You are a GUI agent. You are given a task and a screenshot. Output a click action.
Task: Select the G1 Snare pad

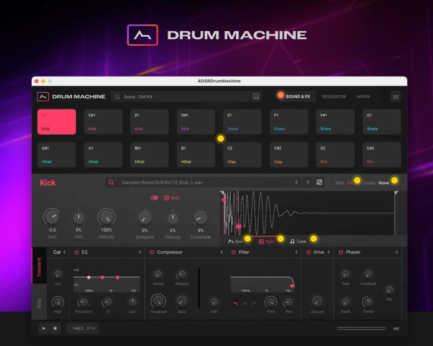[381, 122]
